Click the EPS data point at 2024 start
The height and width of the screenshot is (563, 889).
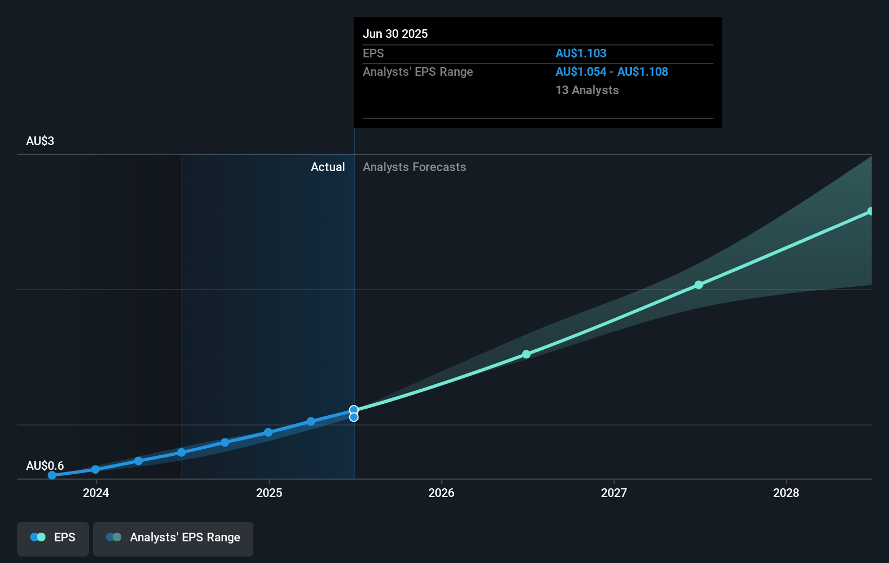click(x=95, y=469)
